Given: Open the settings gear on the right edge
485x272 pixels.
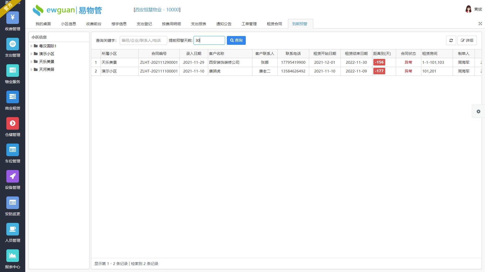Looking at the screenshot, I should click(x=478, y=112).
